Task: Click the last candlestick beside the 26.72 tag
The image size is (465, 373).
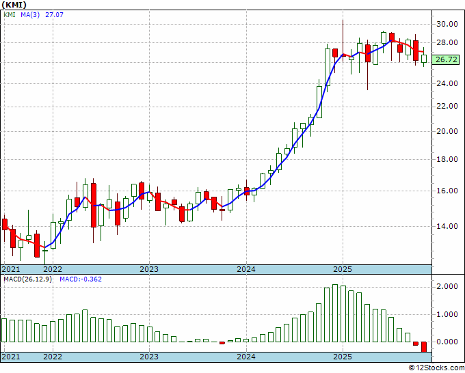Action: coord(424,57)
